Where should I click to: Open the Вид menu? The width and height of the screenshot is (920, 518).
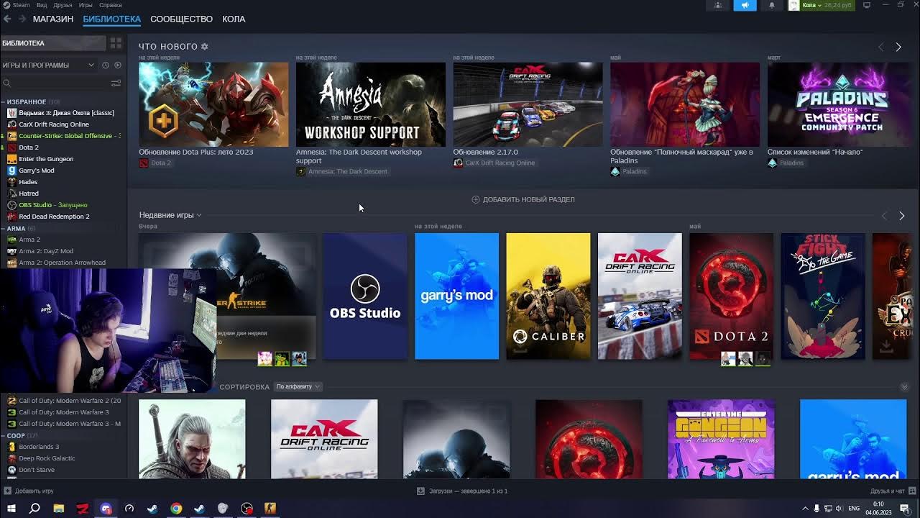coord(42,5)
